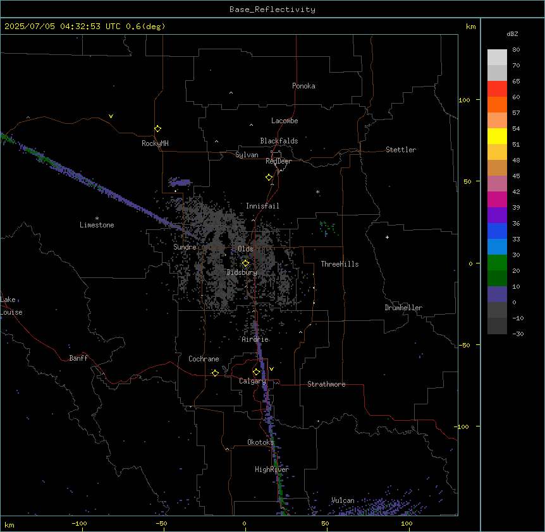545x532 pixels.
Task: Select the Limestone label
Action: 97,225
